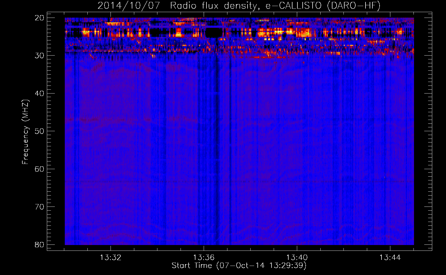Click the blue spectrogram plot area
Viewport: 446px width, 275px height.
coord(239,131)
